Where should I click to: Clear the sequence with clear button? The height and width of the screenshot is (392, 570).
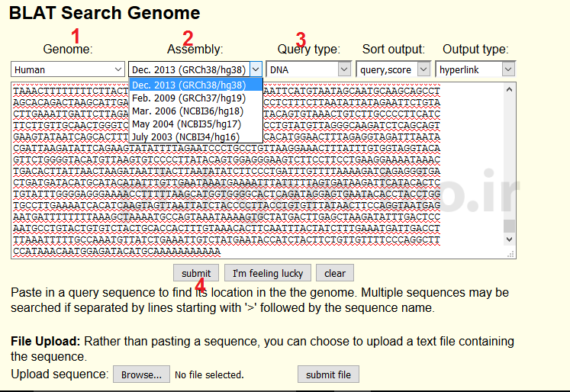(335, 273)
